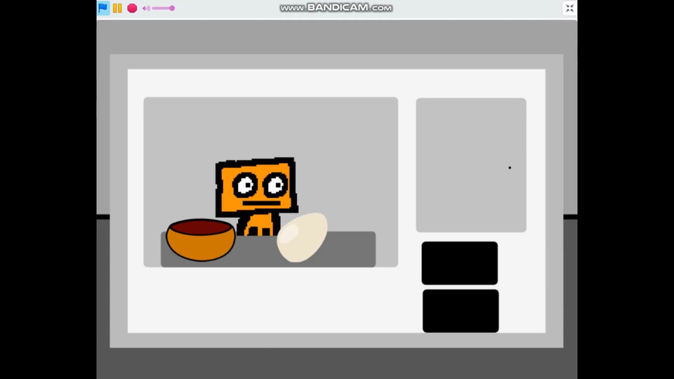
Task: Click the gray side panel with dot
Action: pos(471,165)
